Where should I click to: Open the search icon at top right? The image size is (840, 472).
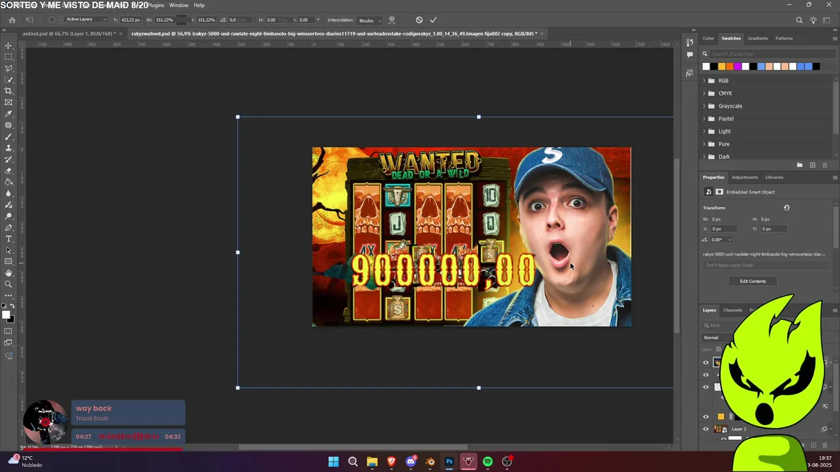(799, 20)
